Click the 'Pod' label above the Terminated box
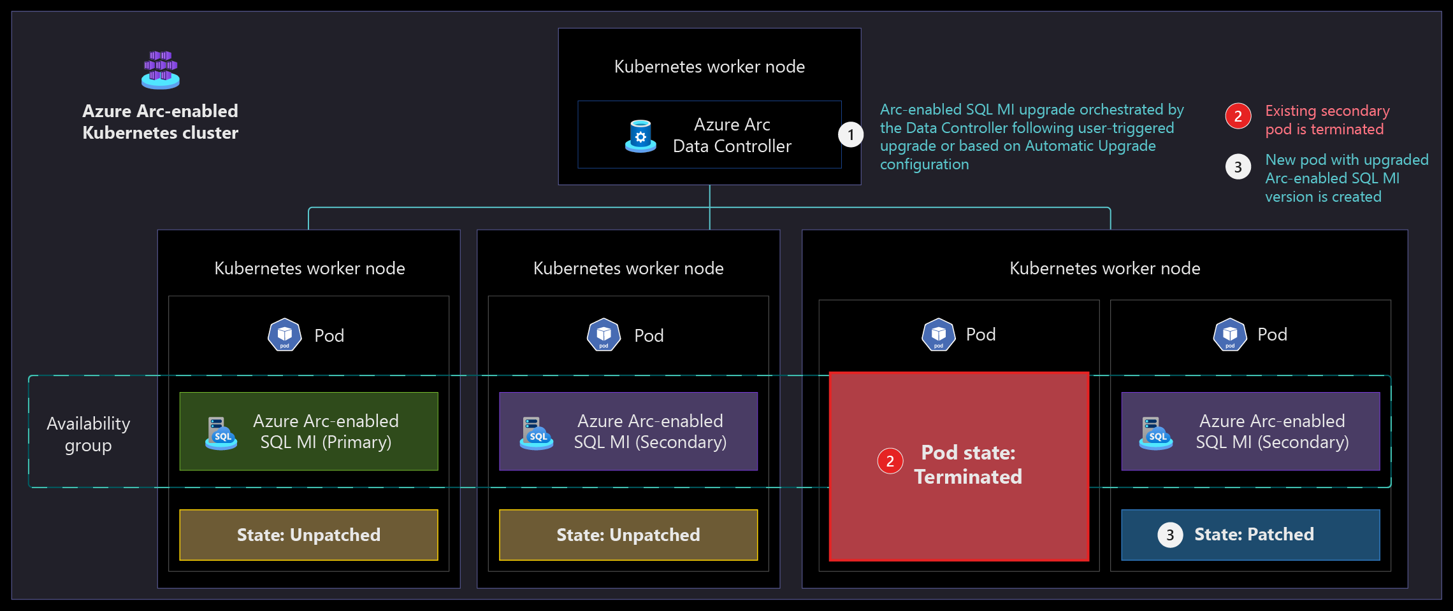The height and width of the screenshot is (611, 1453). (981, 334)
